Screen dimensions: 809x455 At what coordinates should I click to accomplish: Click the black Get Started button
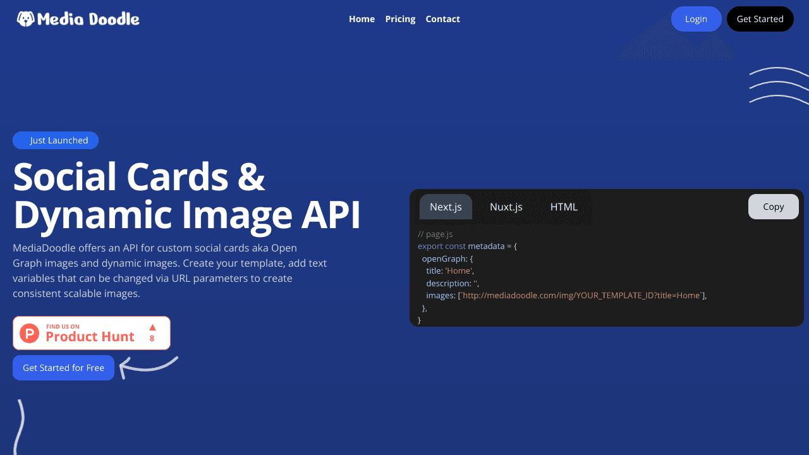click(760, 19)
